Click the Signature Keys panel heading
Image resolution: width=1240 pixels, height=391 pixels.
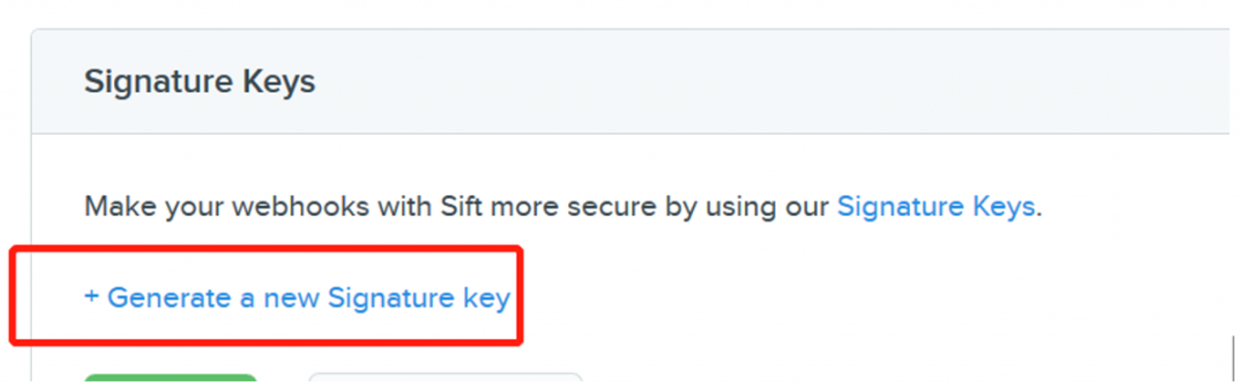[199, 82]
